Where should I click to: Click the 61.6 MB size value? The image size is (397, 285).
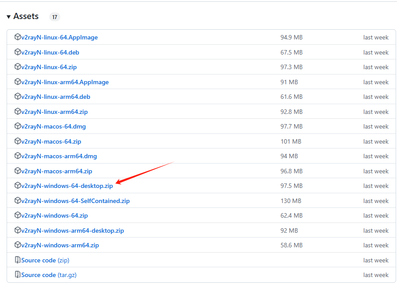coord(291,97)
